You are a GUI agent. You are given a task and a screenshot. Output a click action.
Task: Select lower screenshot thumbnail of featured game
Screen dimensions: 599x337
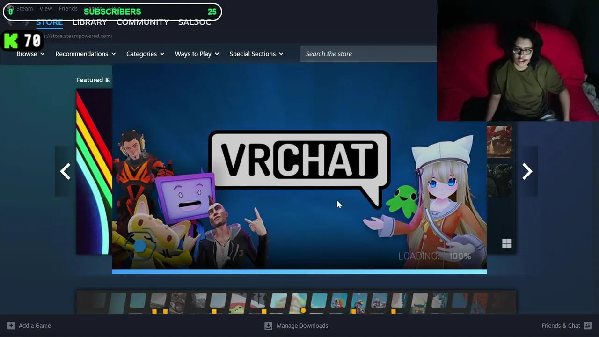(499, 181)
